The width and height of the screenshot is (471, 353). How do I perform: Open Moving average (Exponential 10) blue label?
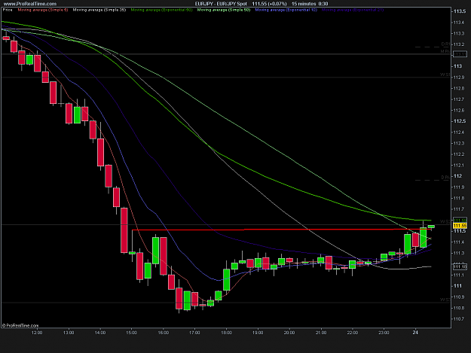point(286,10)
